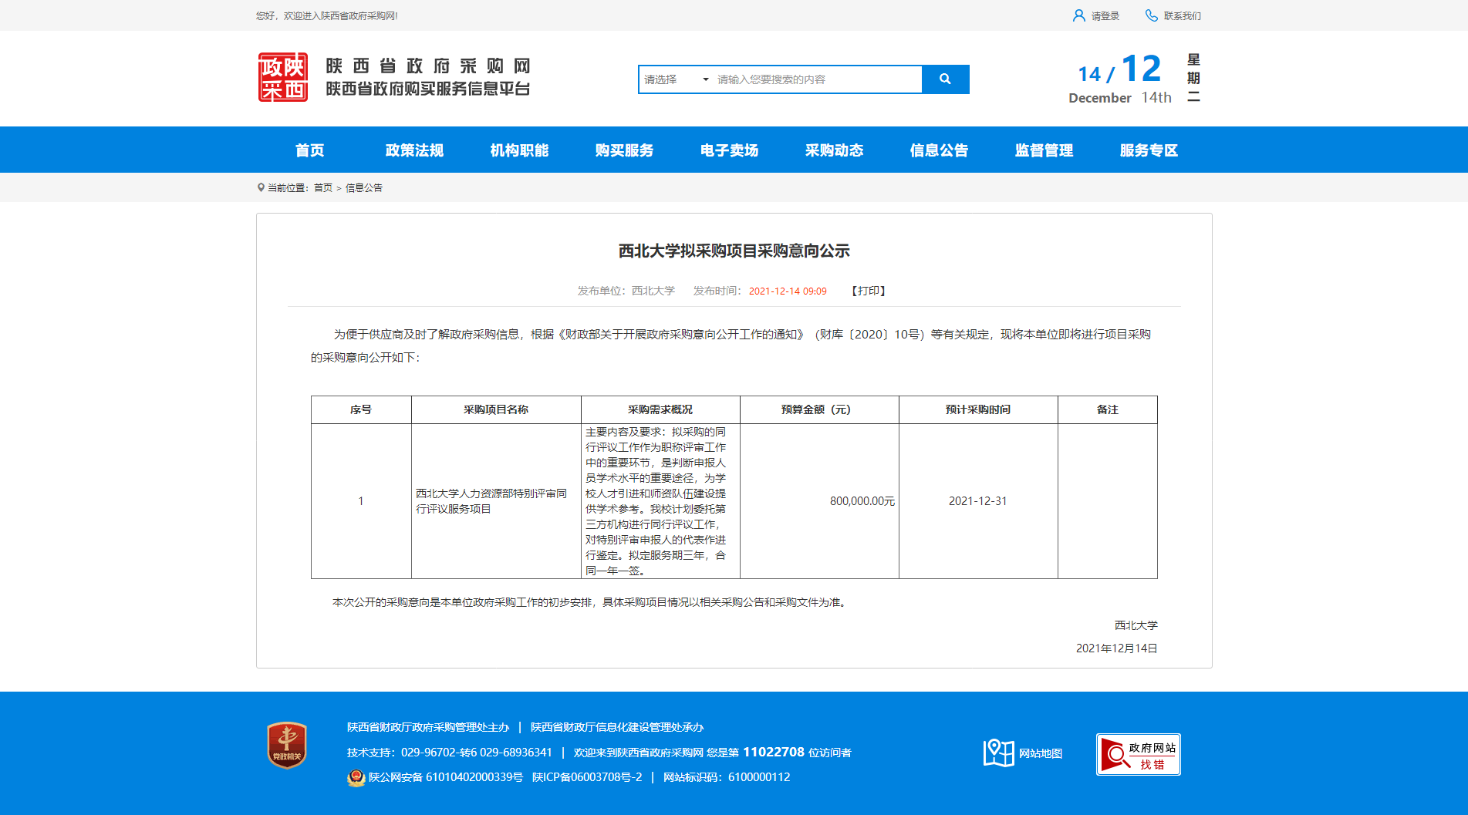Screen dimensions: 1468x815
Task: Open the 电子卖场 menu item
Action: click(x=729, y=150)
